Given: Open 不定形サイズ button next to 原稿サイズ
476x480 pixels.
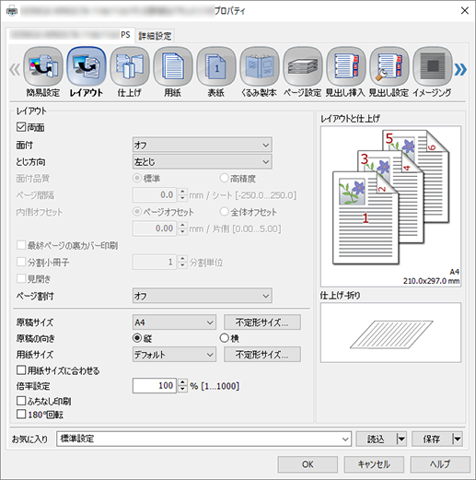Looking at the screenshot, I should [262, 322].
